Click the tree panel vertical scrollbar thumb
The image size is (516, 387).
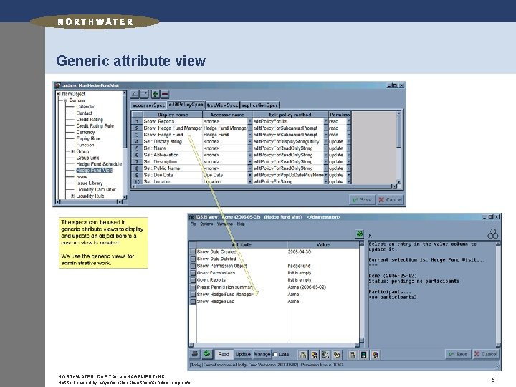click(x=125, y=122)
